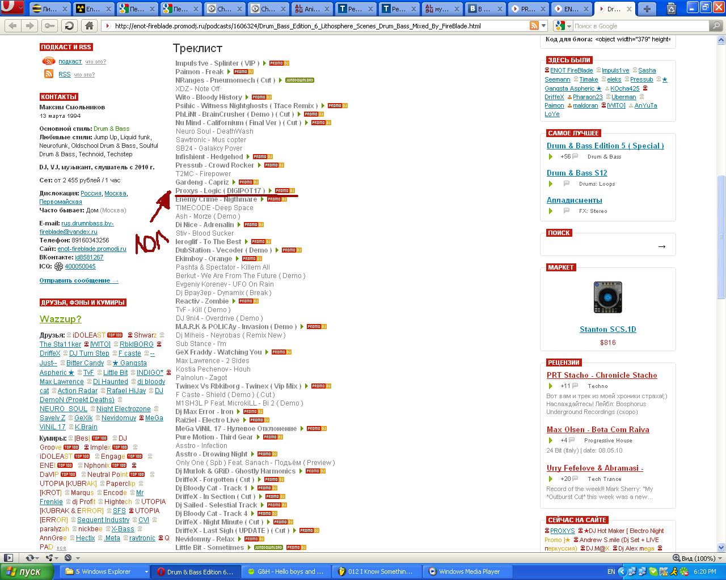Open the closed tabs trash icon
The height and width of the screenshot is (580, 726).
click(x=672, y=8)
